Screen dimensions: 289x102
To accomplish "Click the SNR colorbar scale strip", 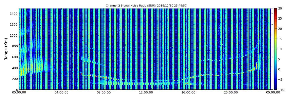I will (x=275, y=49).
